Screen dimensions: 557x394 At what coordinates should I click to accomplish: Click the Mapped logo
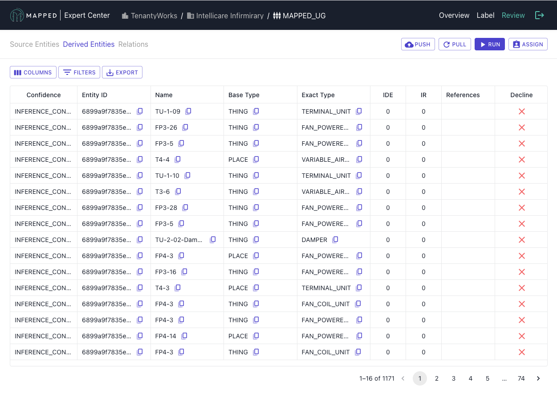(x=34, y=15)
